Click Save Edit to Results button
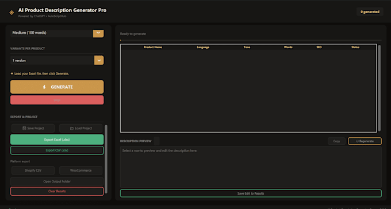Viewport: 391px width, 209px height. point(251,193)
